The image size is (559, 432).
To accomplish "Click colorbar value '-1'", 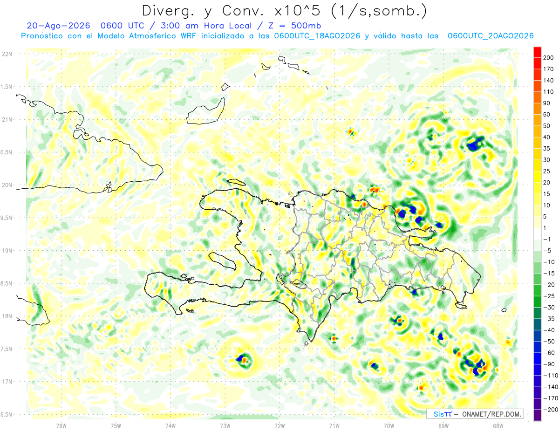I will pos(547,239).
